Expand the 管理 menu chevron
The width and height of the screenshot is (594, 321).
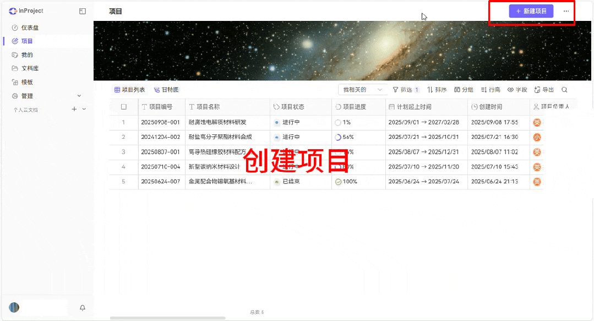(79, 96)
